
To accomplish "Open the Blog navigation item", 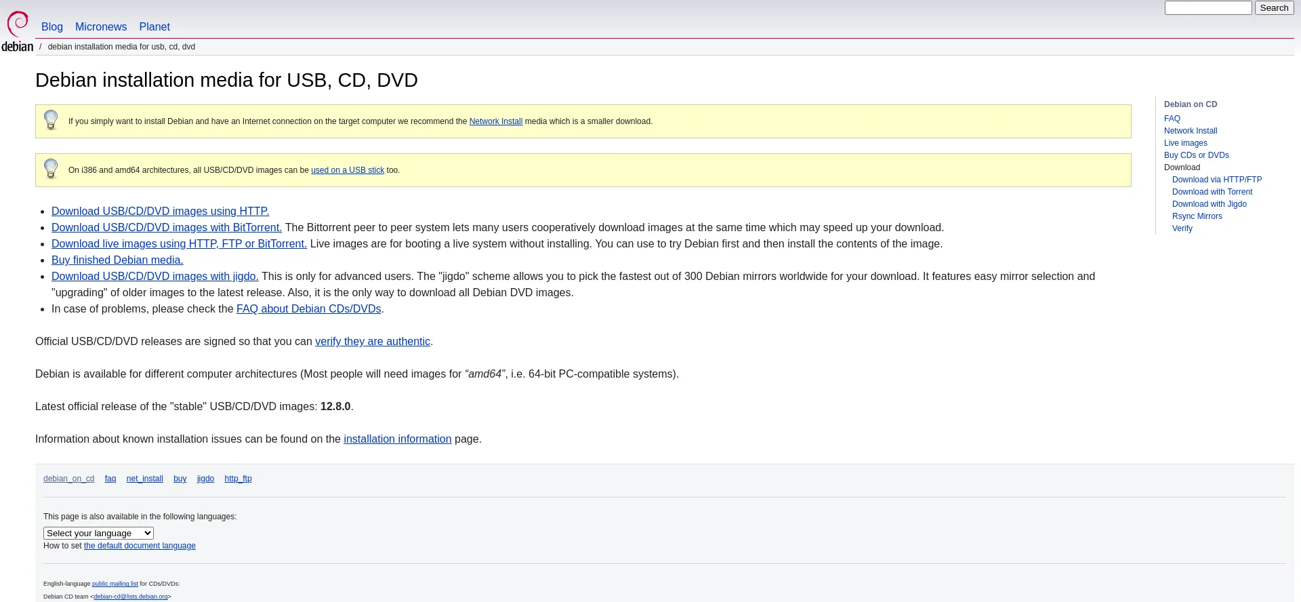I will click(52, 26).
